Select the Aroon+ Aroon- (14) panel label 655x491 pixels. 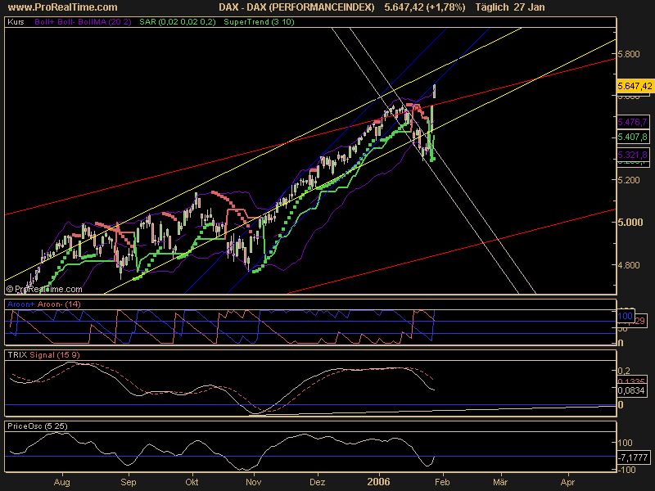44,304
